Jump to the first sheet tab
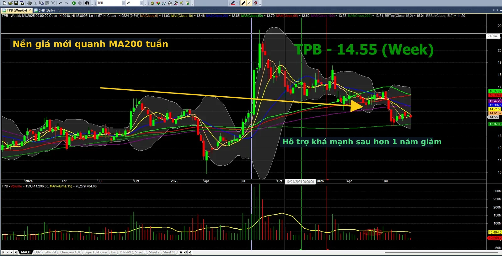The width and height of the screenshot is (502, 256). pyautogui.click(x=3, y=252)
